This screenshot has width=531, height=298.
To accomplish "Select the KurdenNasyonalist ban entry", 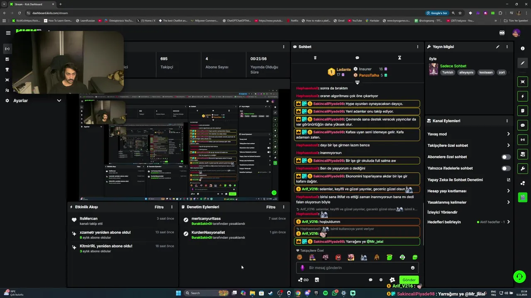I will coord(234,235).
